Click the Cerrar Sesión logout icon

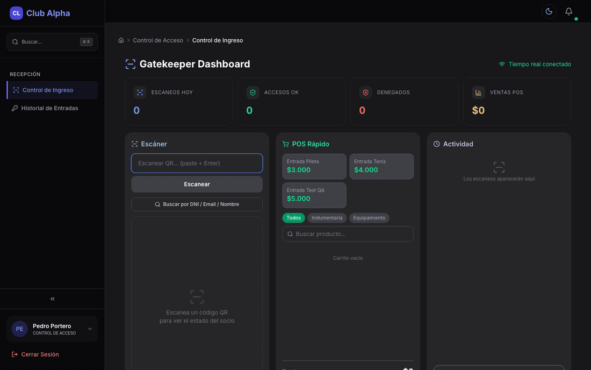click(x=15, y=354)
